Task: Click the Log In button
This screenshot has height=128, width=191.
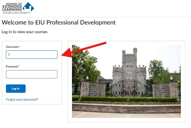Action: [16, 89]
